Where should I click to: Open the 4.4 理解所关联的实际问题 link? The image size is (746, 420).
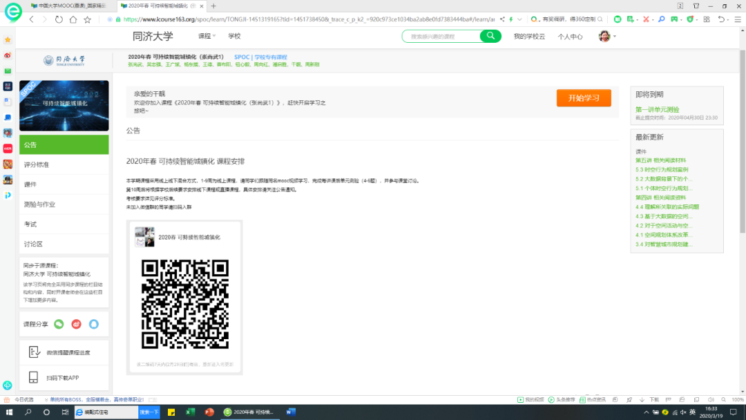[667, 207]
